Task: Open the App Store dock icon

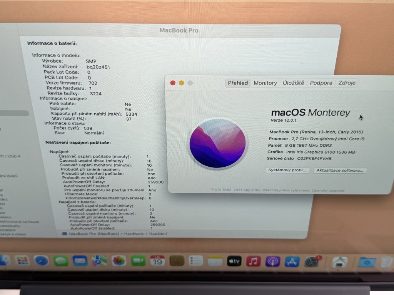Action: (292, 262)
